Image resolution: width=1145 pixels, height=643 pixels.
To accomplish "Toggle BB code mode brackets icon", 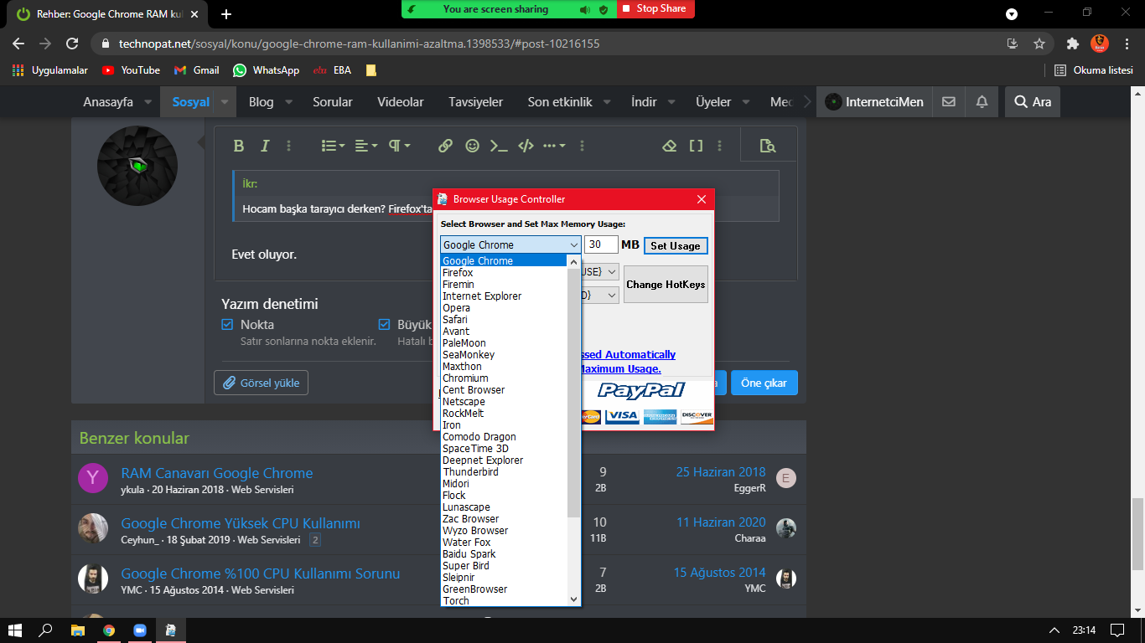I will pos(696,146).
